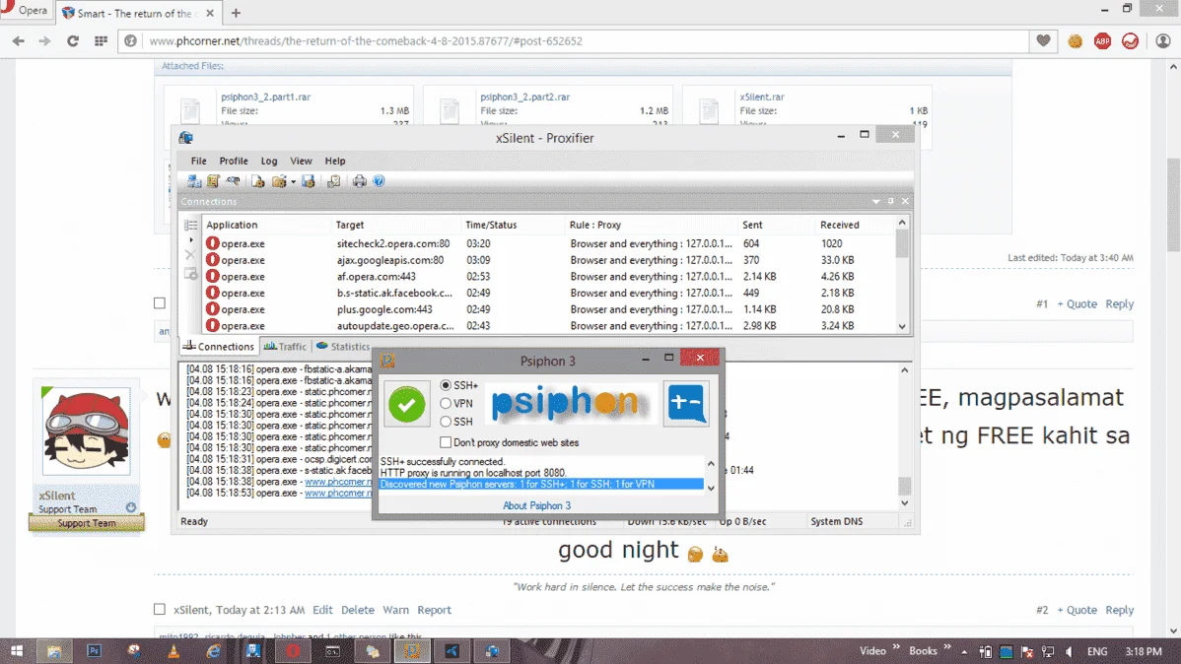Select the plain SSH radio option
1181x664 pixels.
446,422
